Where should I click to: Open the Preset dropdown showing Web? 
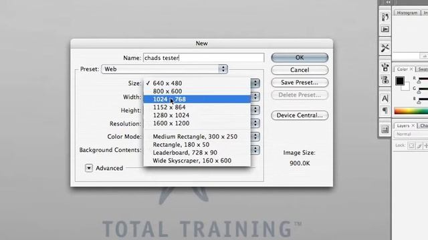click(x=165, y=69)
